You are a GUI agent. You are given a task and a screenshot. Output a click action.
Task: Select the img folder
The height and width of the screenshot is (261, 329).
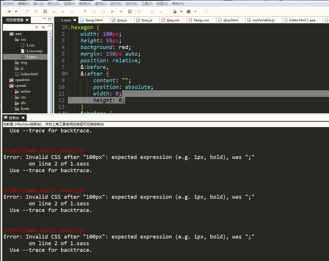(x=24, y=63)
